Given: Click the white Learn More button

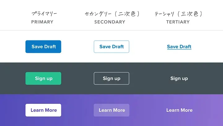Looking at the screenshot, I should coord(43,110).
